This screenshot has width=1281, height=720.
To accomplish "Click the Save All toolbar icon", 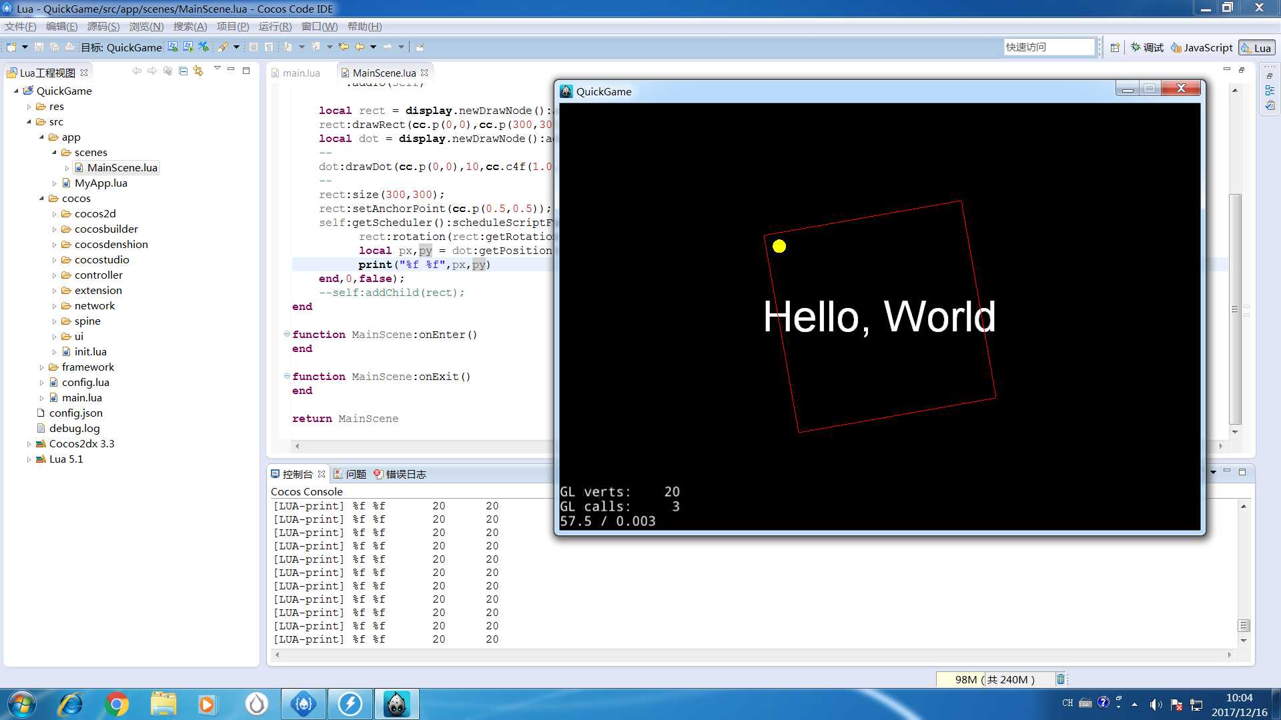I will coord(54,47).
